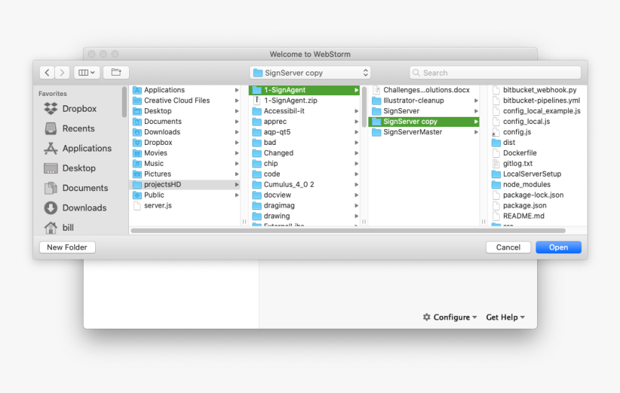The height and width of the screenshot is (393, 620).
Task: Click the blue Open button
Action: 558,247
